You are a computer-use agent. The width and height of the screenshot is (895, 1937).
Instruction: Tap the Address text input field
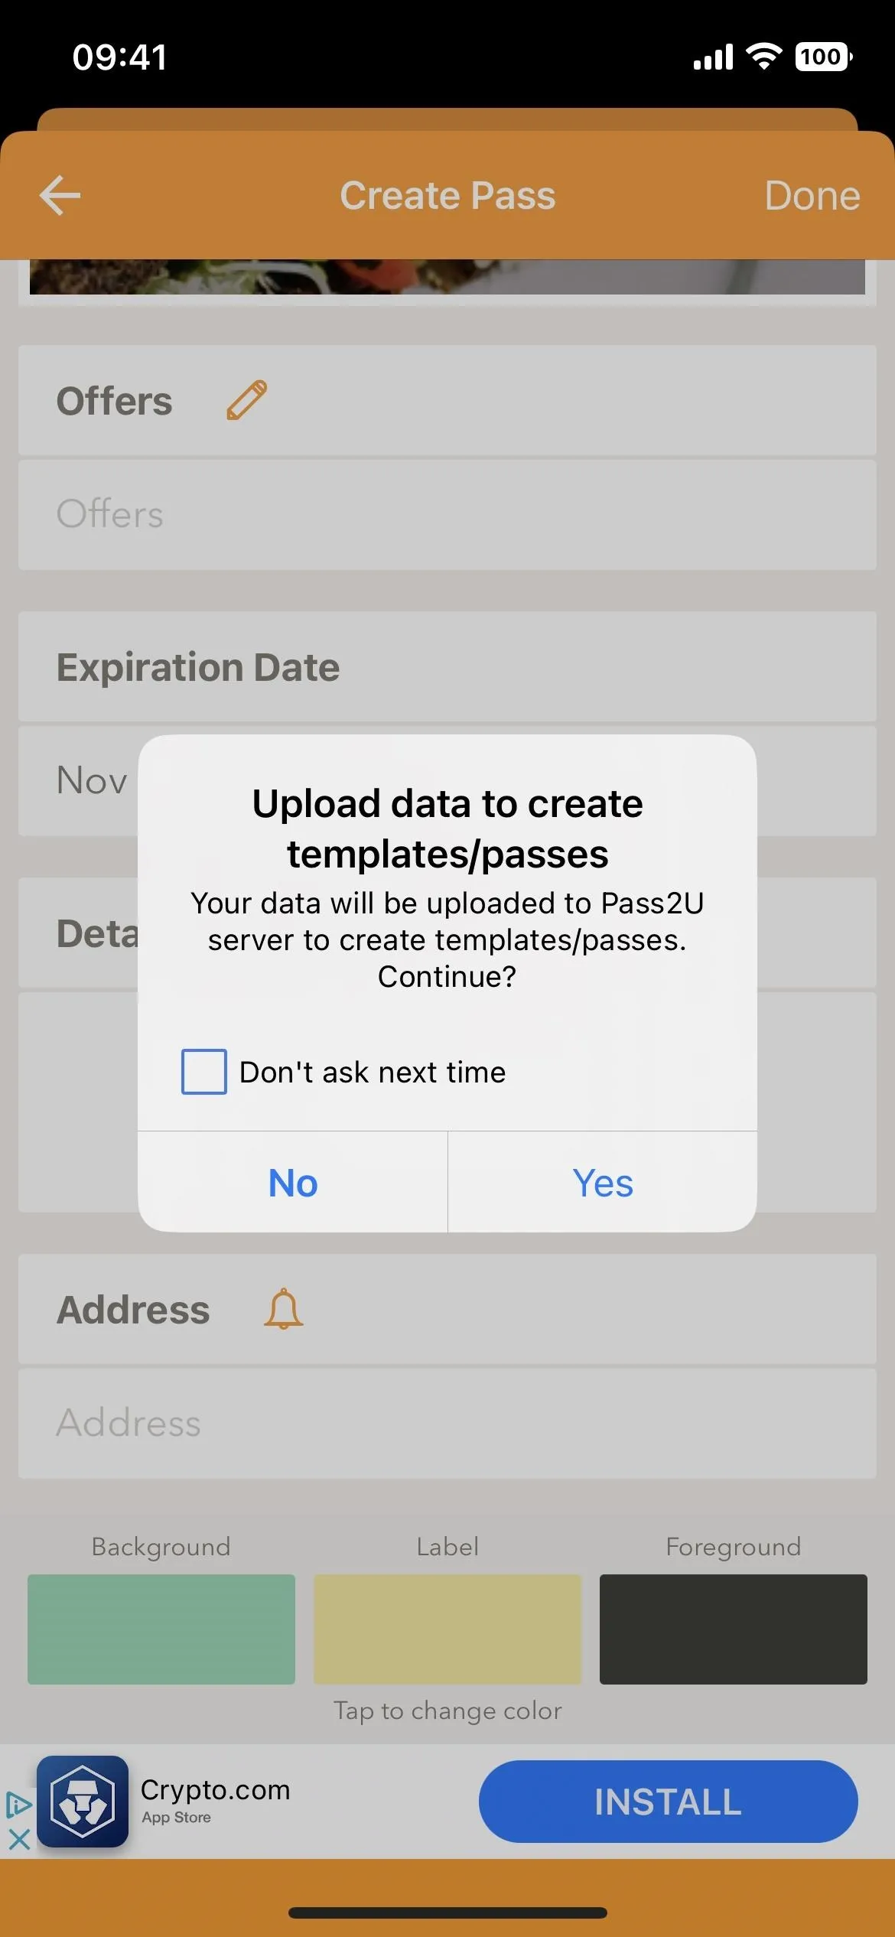[x=447, y=1423]
